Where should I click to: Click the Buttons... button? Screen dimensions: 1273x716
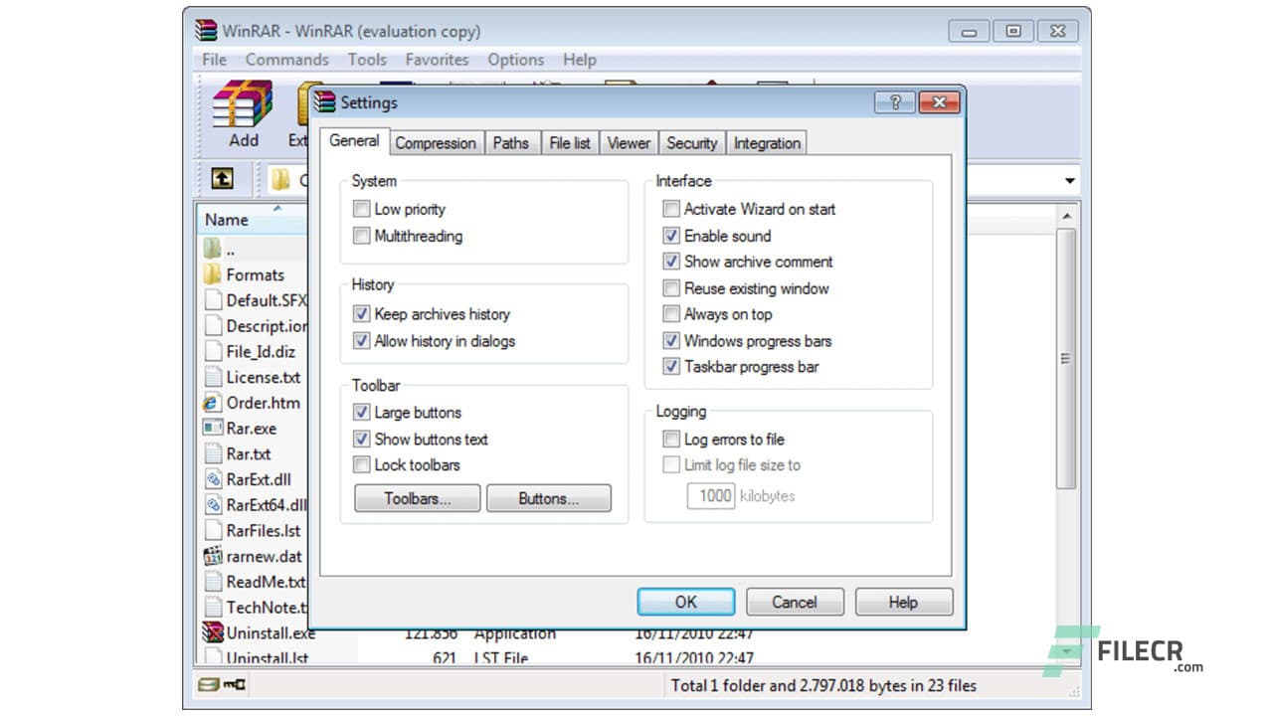pos(548,497)
